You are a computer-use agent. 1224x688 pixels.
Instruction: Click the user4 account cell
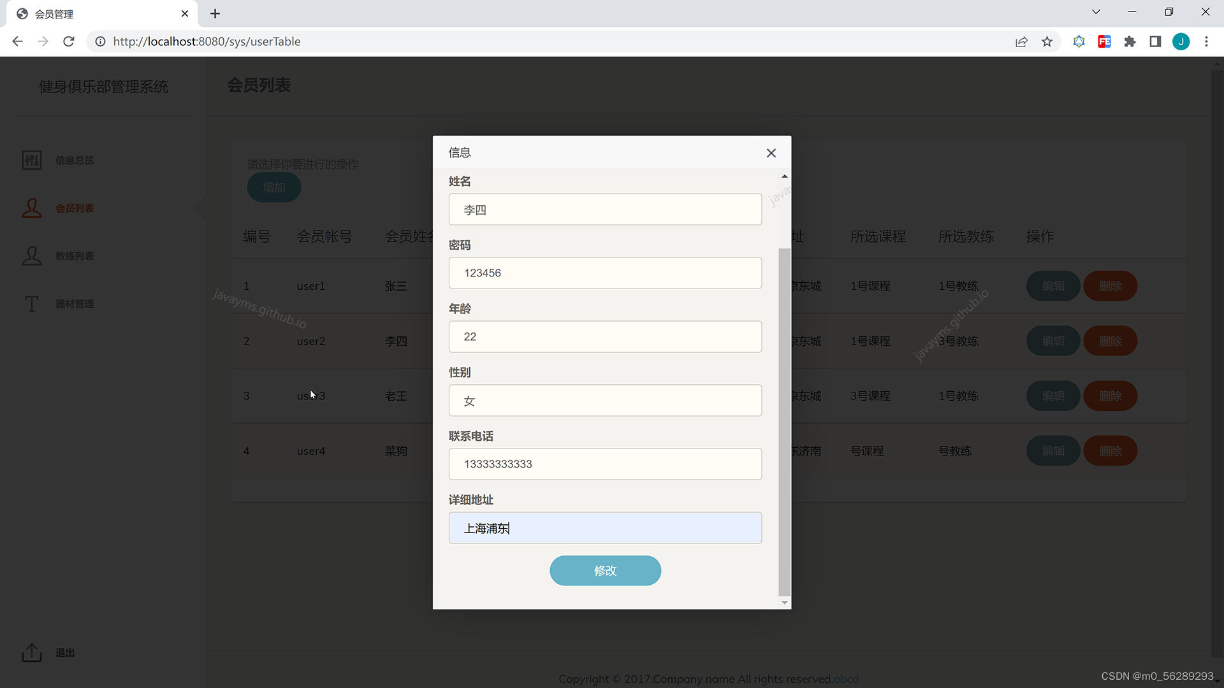coord(310,451)
